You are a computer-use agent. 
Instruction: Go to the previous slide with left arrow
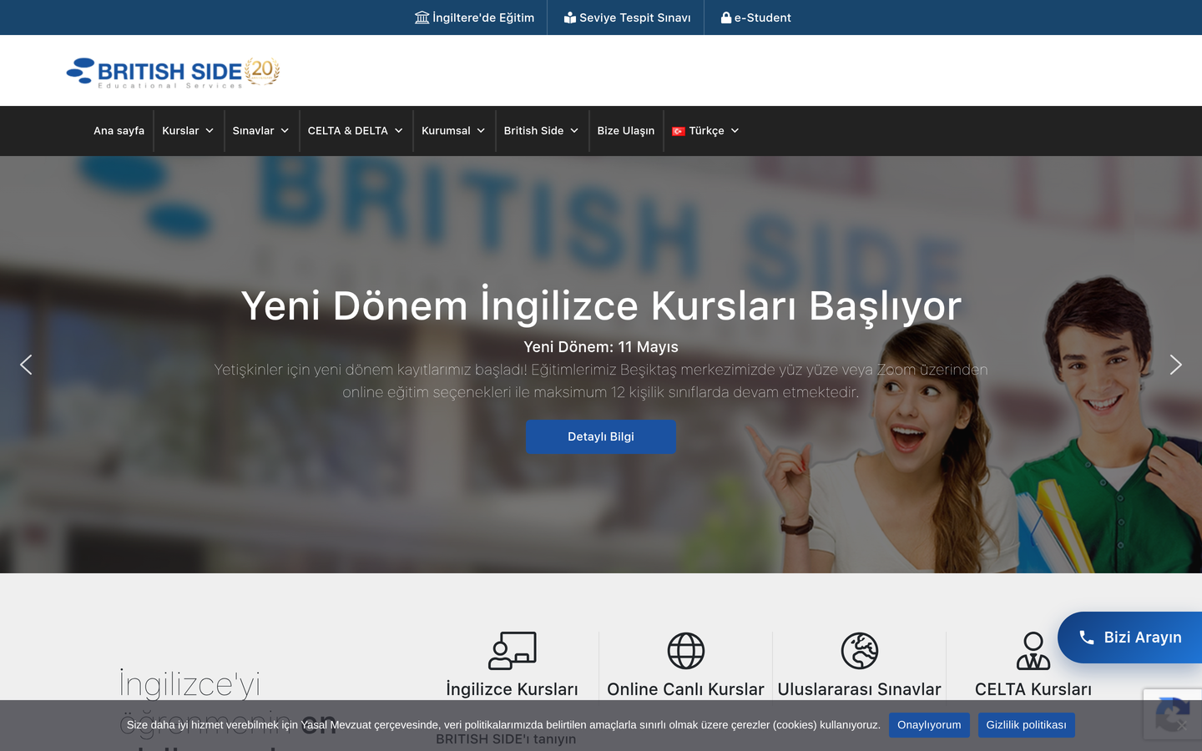pos(26,365)
